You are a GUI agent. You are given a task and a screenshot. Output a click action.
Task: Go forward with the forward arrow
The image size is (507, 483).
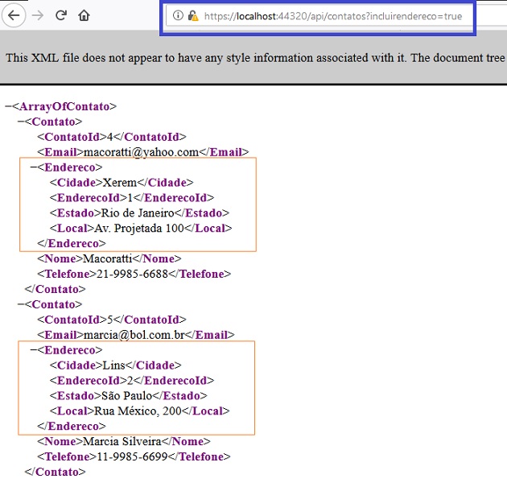[x=38, y=15]
